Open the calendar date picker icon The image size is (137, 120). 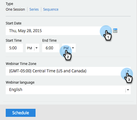point(115,31)
